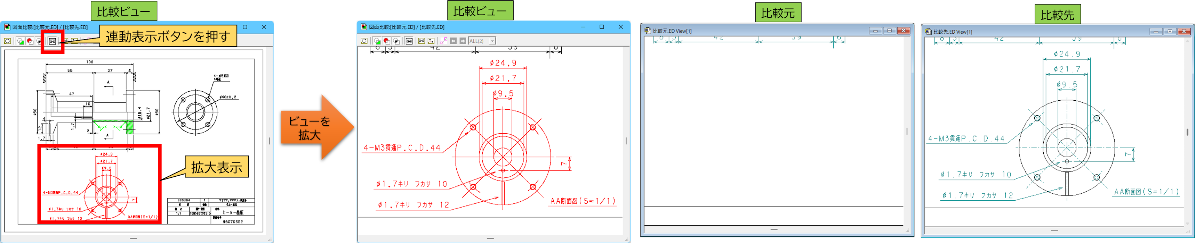Toggle green overlay display in middle toolbar
1196x243 pixels.
coord(377,41)
